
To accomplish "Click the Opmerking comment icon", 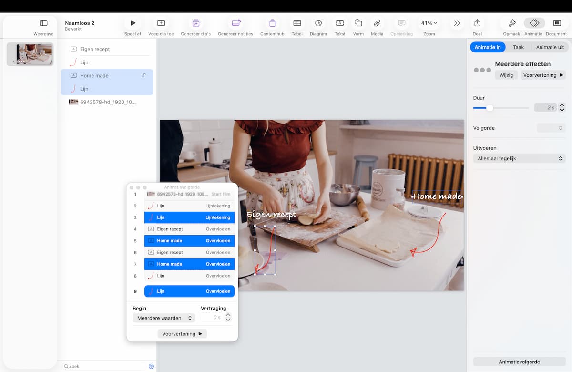I will (402, 23).
